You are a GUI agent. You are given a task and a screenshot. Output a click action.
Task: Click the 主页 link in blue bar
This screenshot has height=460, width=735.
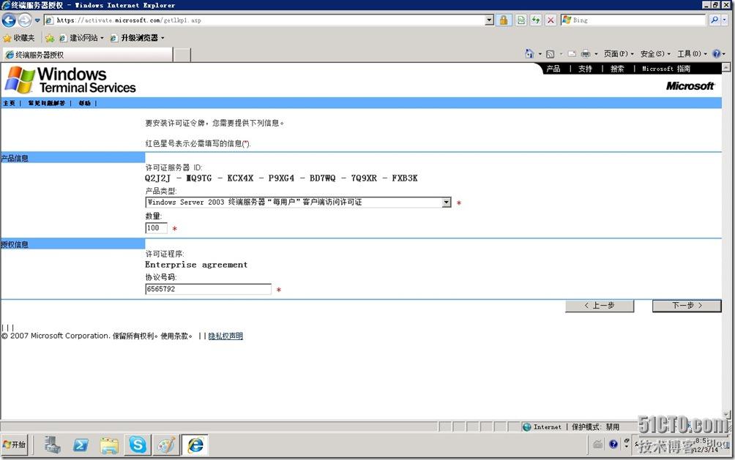point(9,103)
